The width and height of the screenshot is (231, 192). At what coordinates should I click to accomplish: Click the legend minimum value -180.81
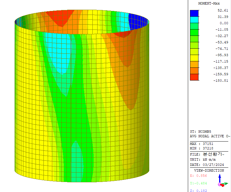pos(221,81)
